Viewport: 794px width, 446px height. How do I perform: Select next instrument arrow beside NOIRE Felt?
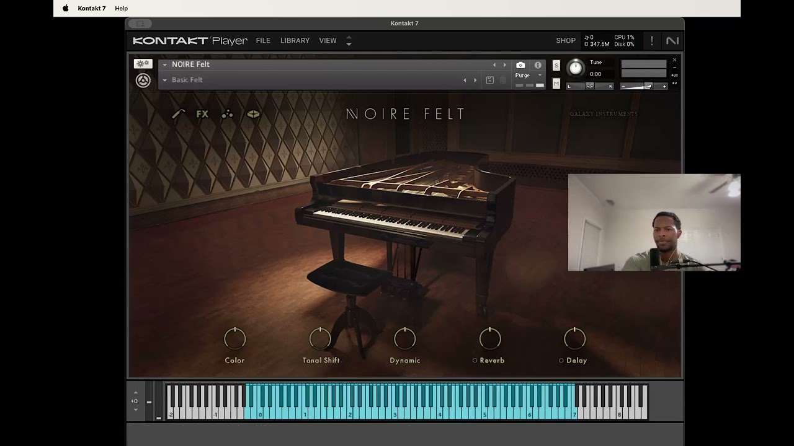(504, 65)
